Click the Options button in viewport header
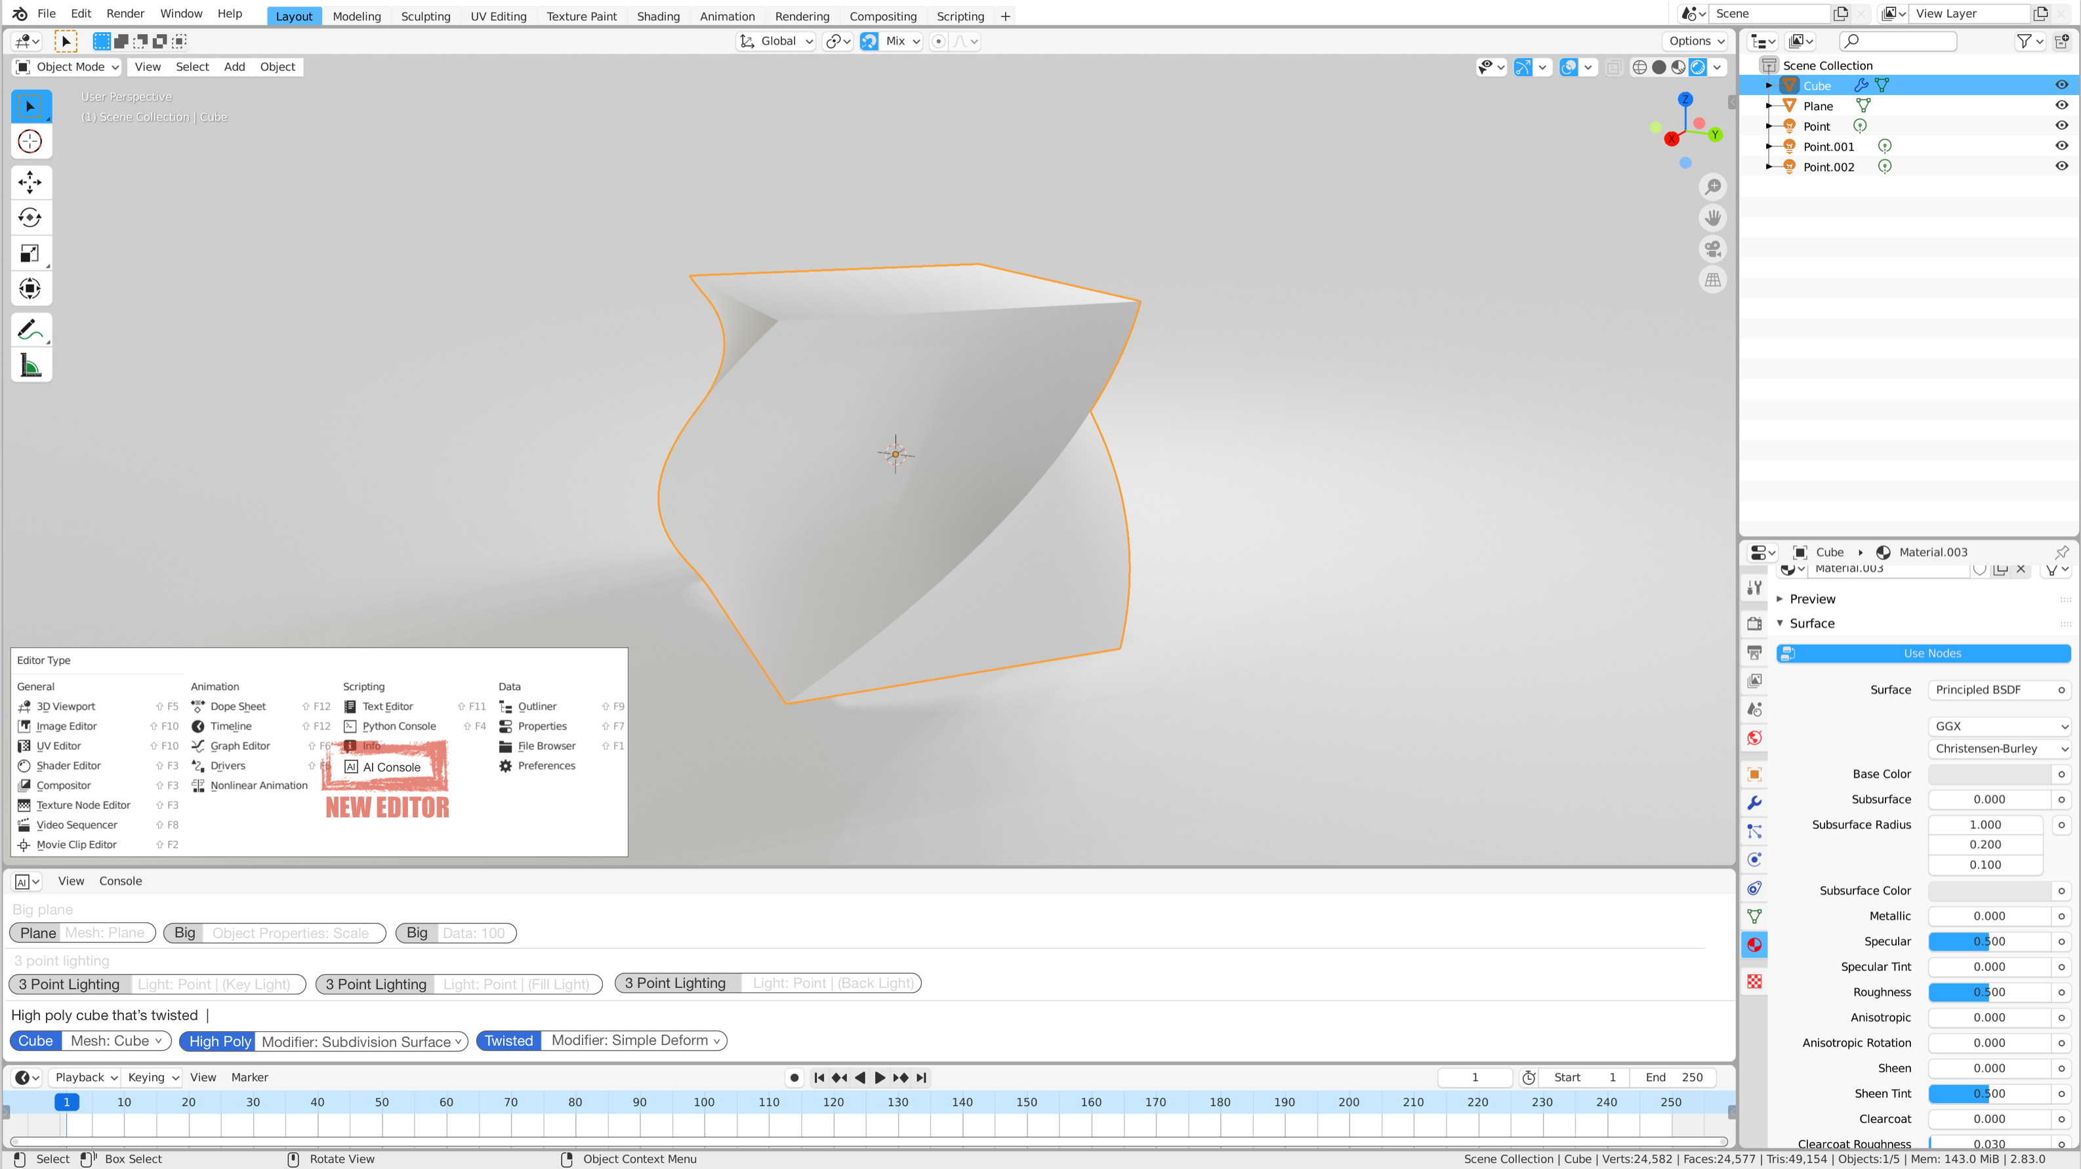This screenshot has width=2081, height=1169. (1695, 41)
